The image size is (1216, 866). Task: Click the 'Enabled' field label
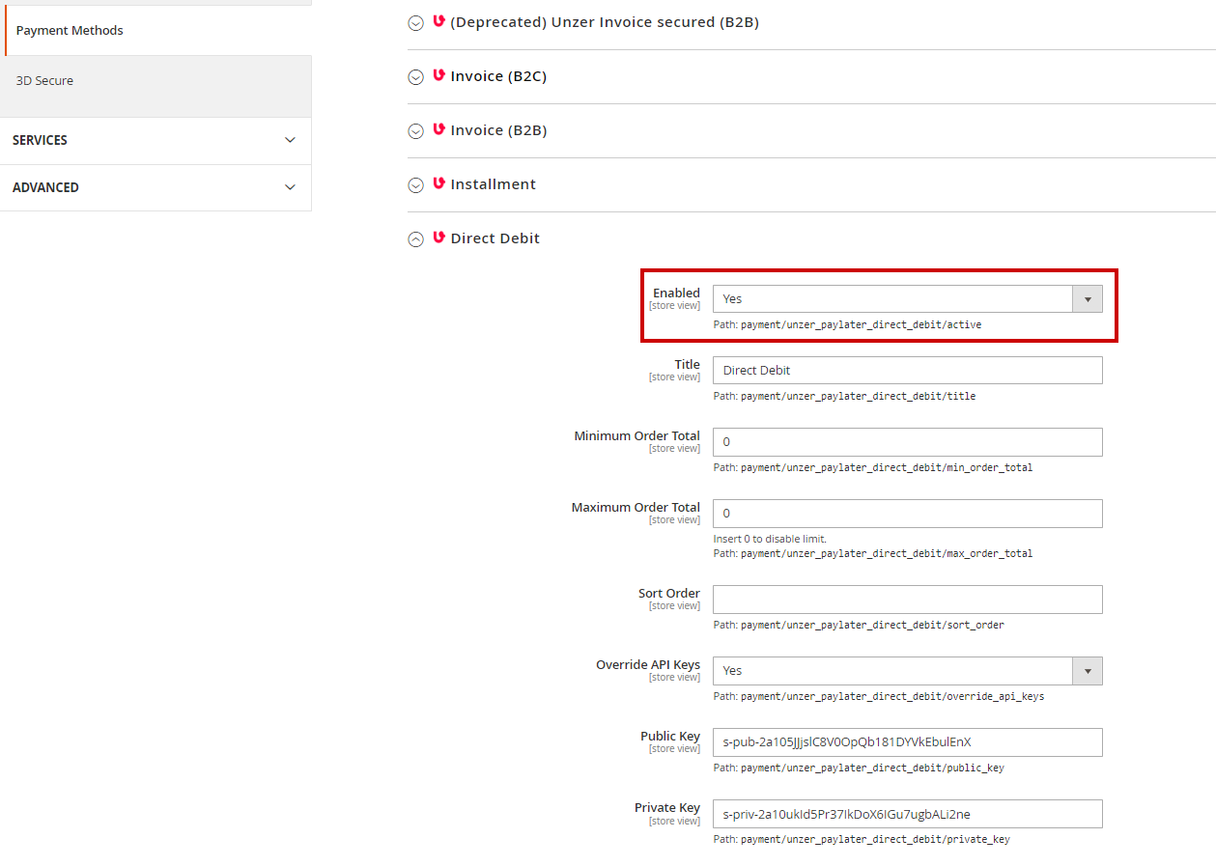coord(676,293)
